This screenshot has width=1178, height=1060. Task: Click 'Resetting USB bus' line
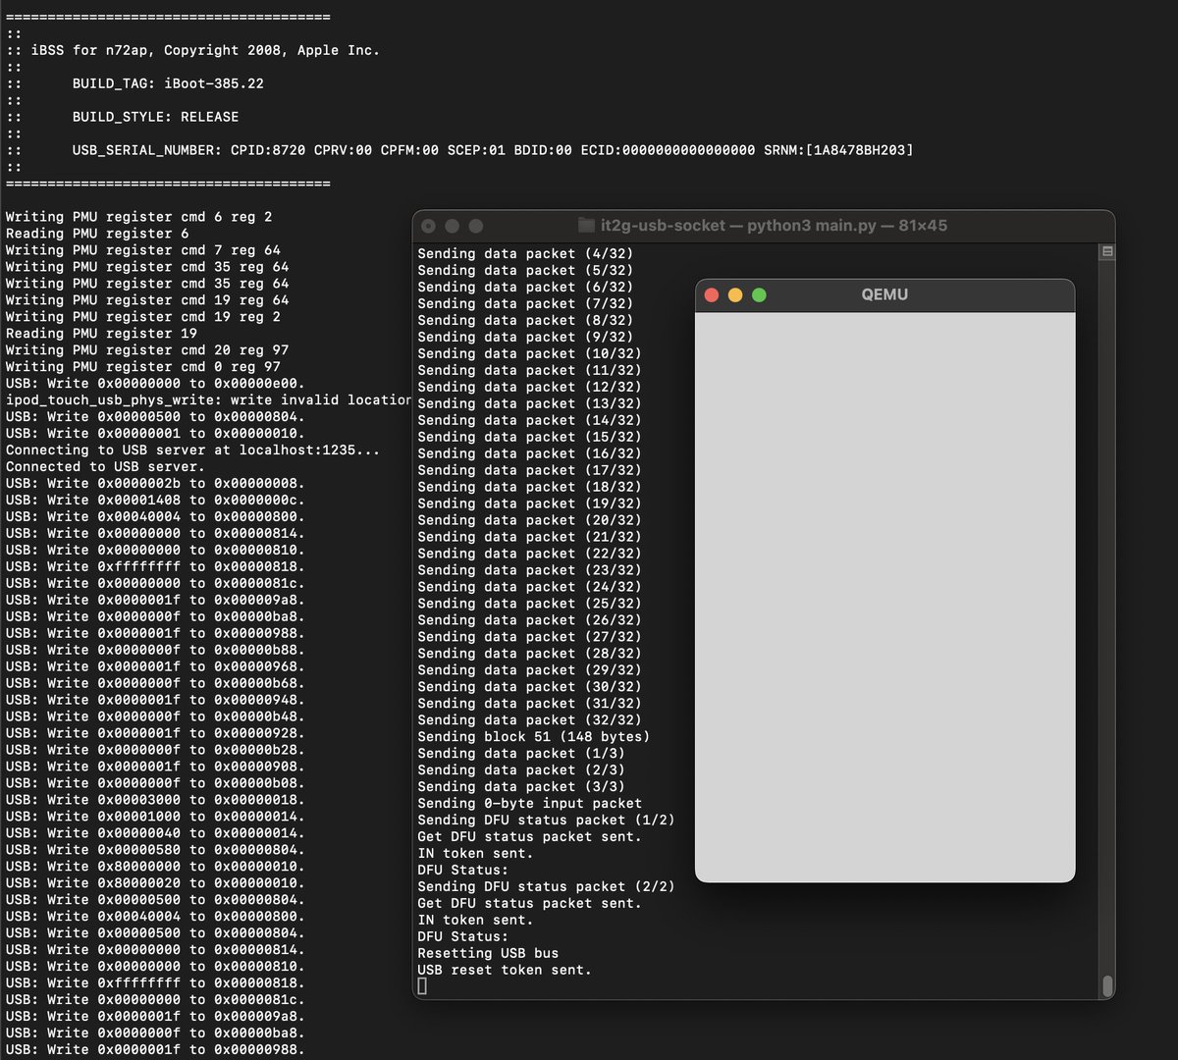click(x=488, y=954)
